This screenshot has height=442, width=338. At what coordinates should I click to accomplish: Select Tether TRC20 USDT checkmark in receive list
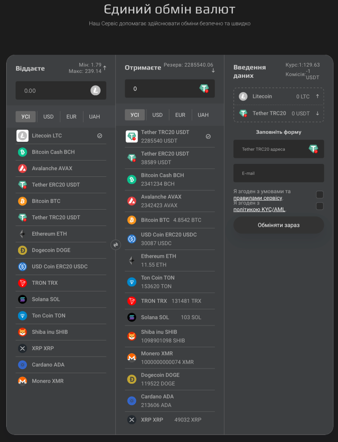coord(208,136)
